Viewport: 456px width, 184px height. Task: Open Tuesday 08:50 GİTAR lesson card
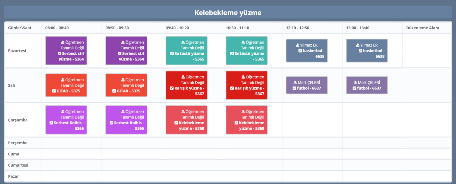pos(126,85)
